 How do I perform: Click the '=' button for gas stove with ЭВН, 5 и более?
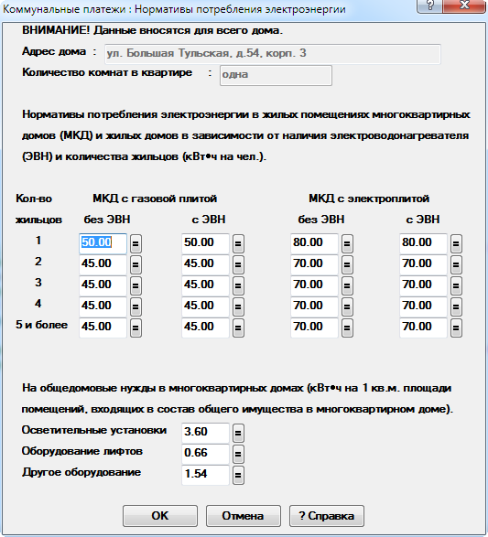click(x=238, y=328)
